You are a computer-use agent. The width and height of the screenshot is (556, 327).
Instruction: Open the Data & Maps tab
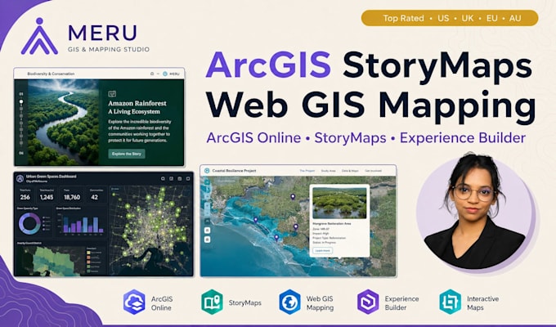pos(350,171)
